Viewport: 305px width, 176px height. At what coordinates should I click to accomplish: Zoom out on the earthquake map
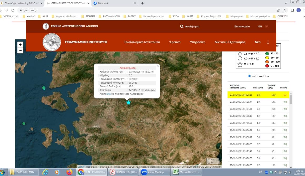[20, 51]
